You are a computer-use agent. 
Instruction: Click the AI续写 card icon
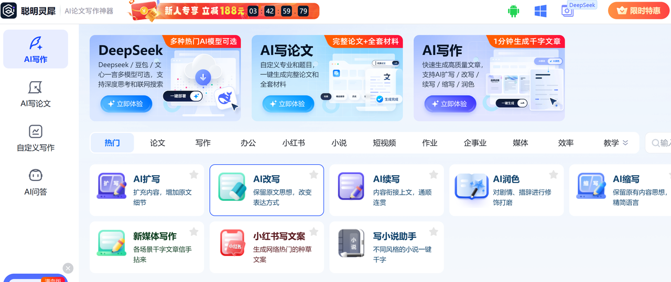[x=351, y=186]
